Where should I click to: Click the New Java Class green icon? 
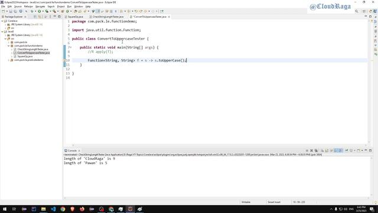(67, 11)
